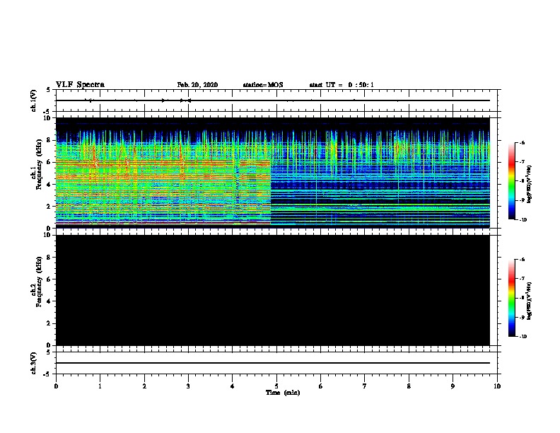Click the ch.1 spectrogram color scale bar

[x=512, y=181]
